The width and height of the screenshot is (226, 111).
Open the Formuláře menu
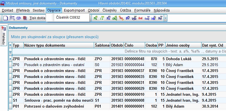click(142, 10)
